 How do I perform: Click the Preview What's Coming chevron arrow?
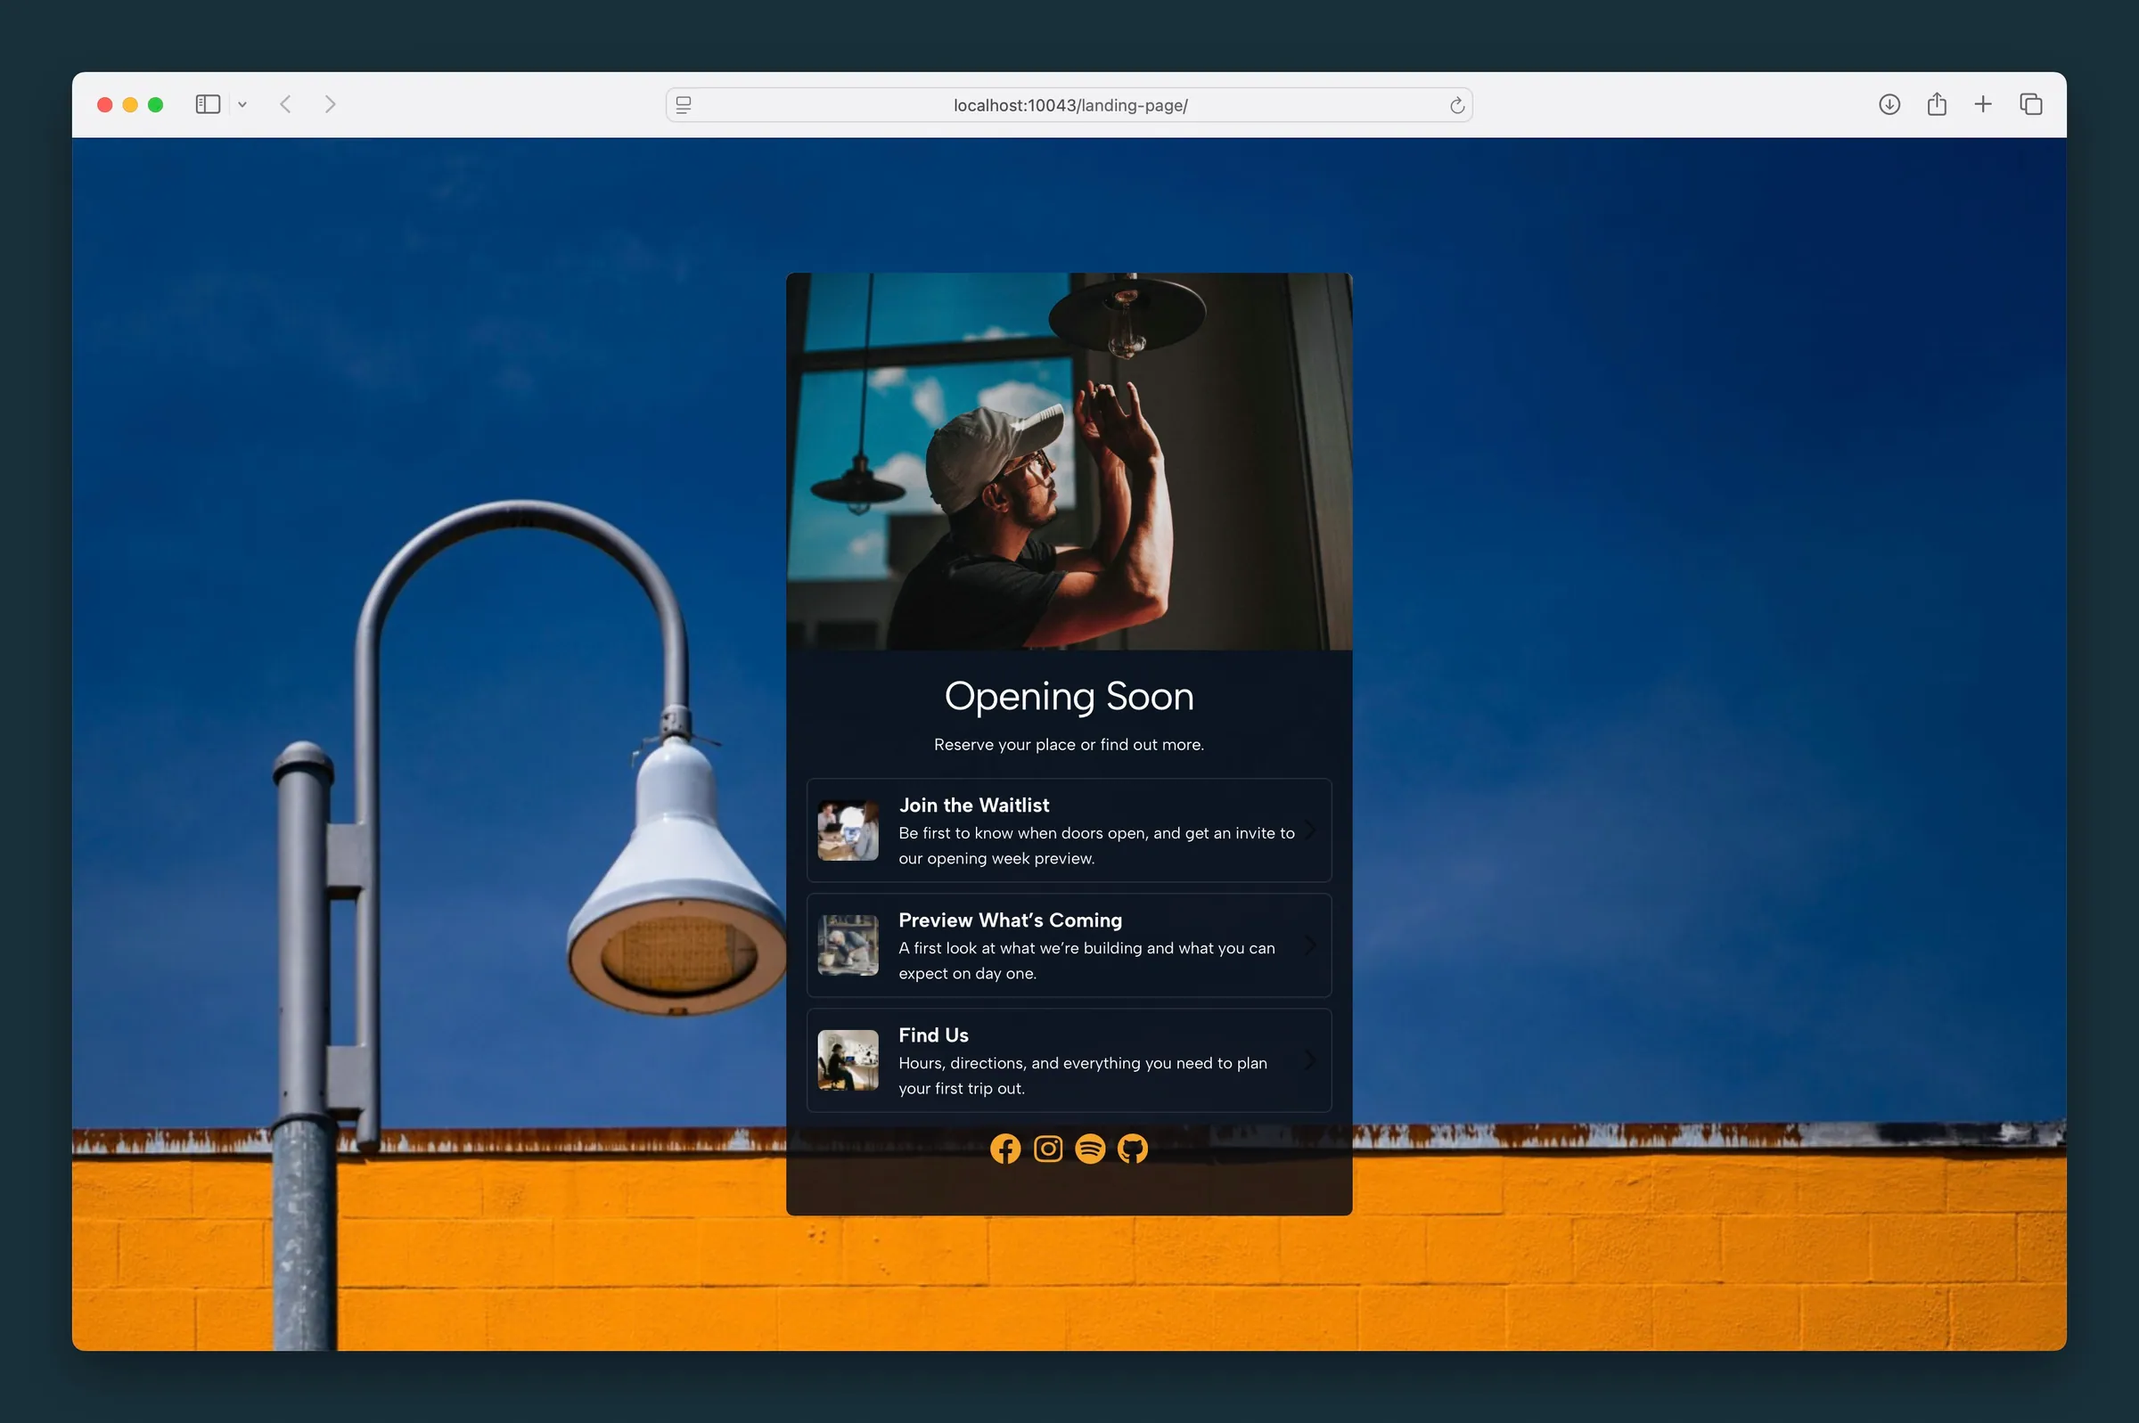point(1309,945)
